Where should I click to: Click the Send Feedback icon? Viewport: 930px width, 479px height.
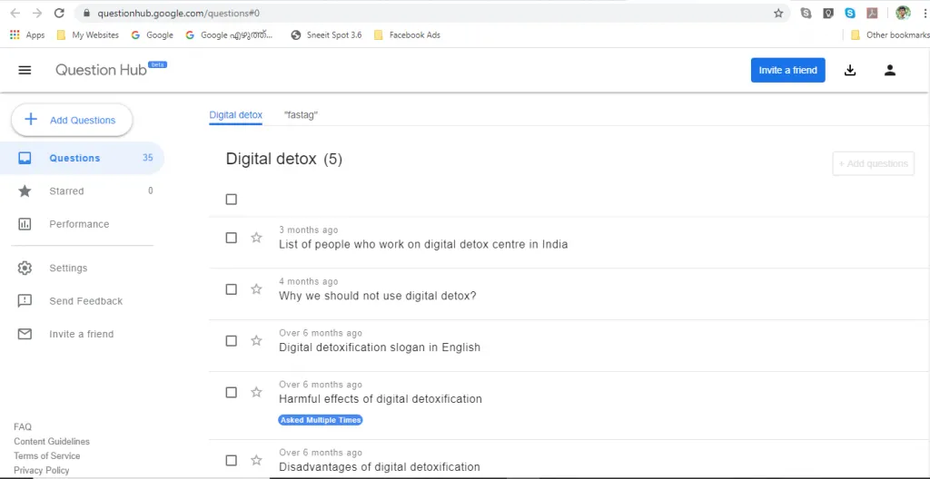pos(25,301)
